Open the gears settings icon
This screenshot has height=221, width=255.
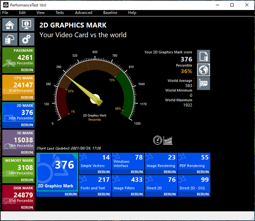tap(27, 39)
